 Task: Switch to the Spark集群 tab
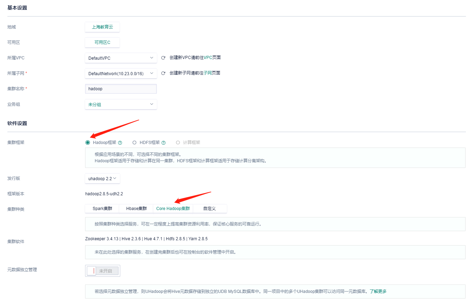102,209
